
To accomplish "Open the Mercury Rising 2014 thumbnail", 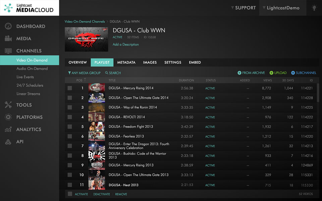I will click(97, 88).
